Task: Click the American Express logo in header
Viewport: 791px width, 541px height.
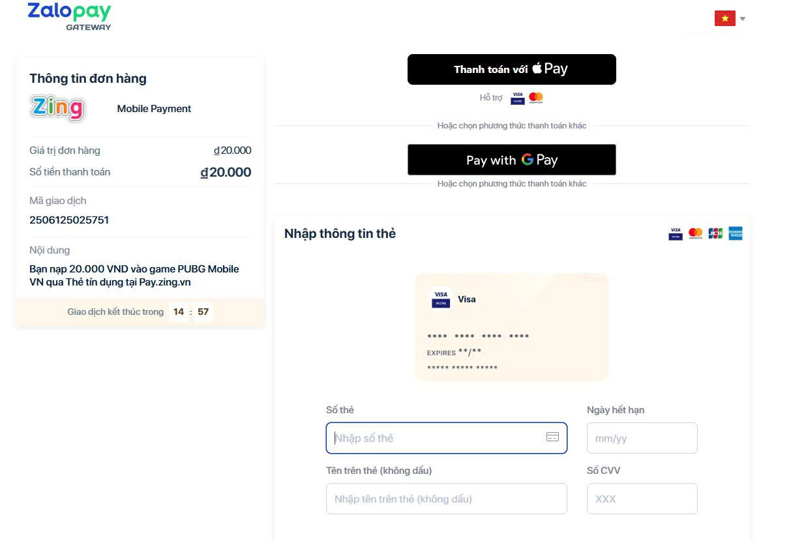Action: point(736,233)
